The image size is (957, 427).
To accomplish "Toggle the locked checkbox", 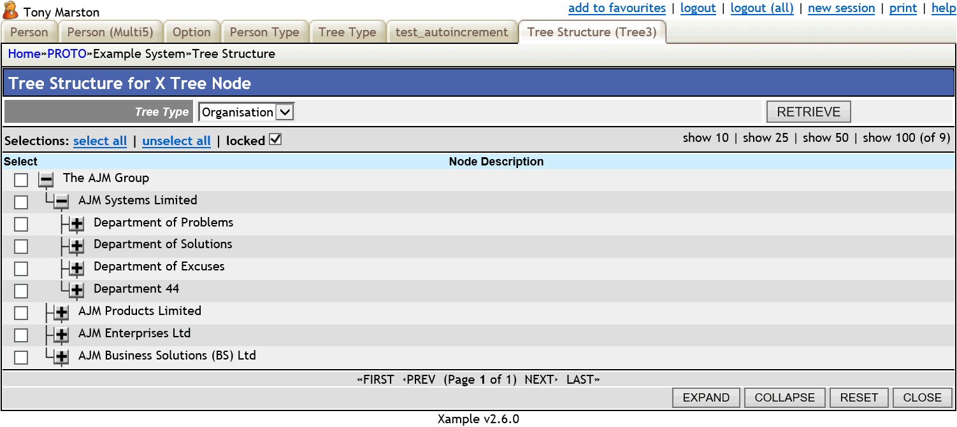I will (x=275, y=140).
